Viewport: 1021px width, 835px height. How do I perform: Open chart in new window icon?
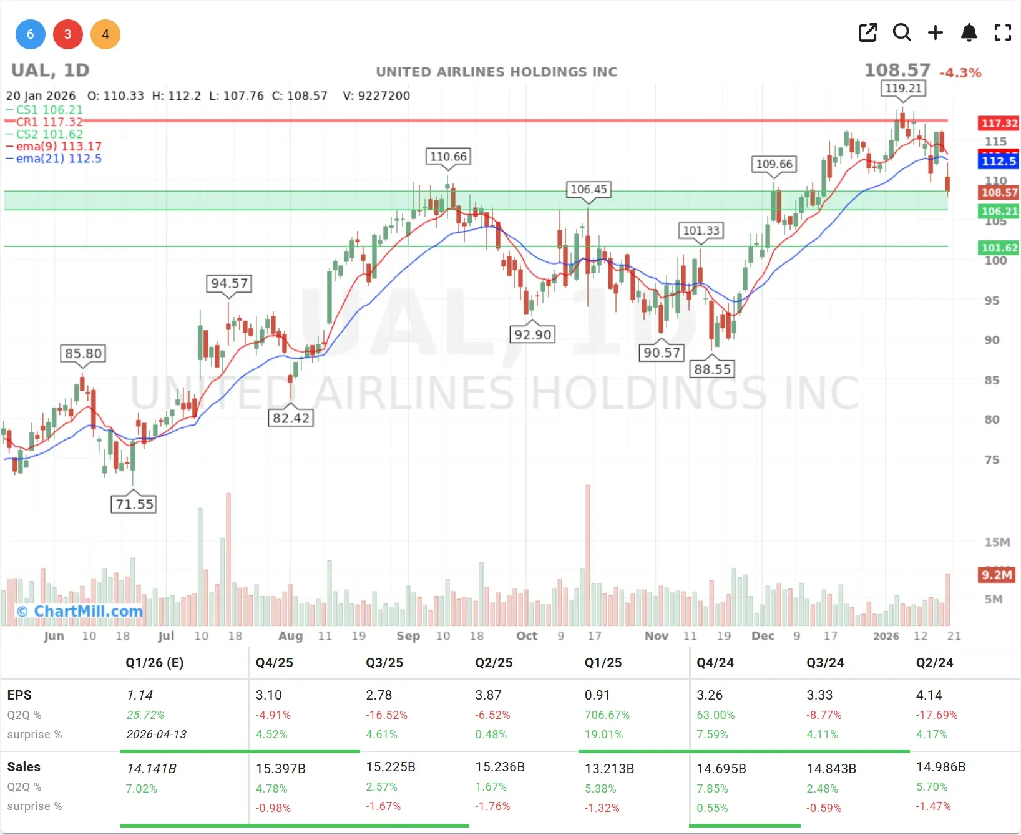pyautogui.click(x=867, y=32)
